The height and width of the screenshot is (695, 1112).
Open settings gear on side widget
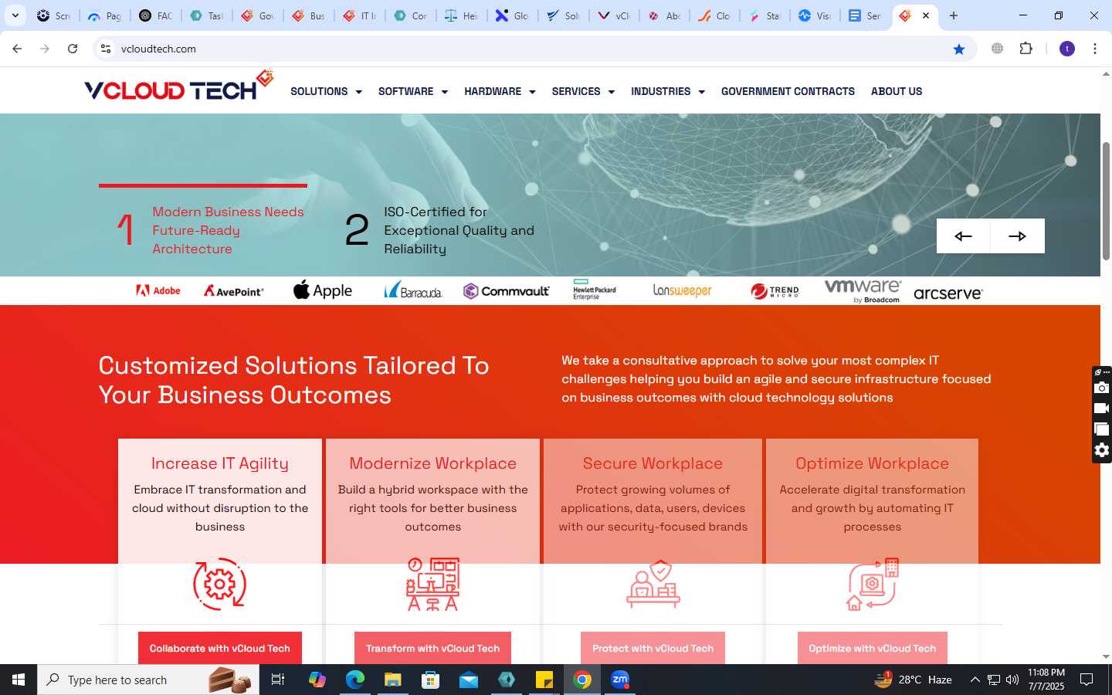pos(1102,450)
